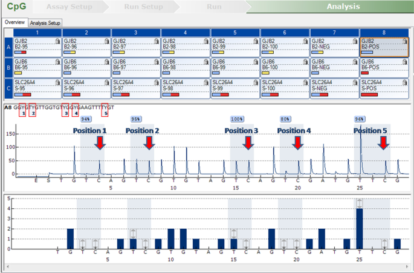Click the lock icon in well SLC26A4 S-97
The height and width of the screenshot is (273, 414).
(157, 82)
